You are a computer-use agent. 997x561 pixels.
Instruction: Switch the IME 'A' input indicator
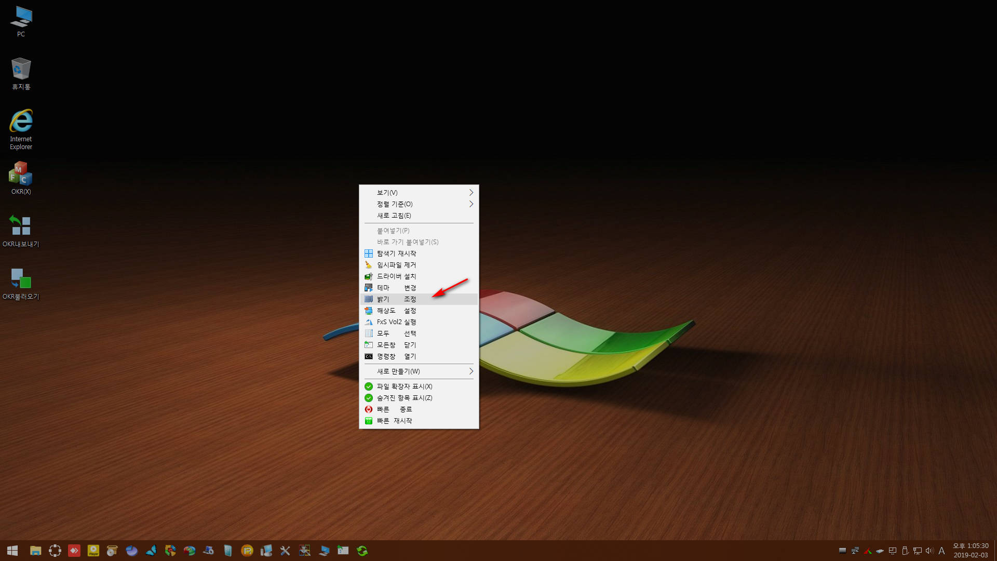click(x=941, y=551)
